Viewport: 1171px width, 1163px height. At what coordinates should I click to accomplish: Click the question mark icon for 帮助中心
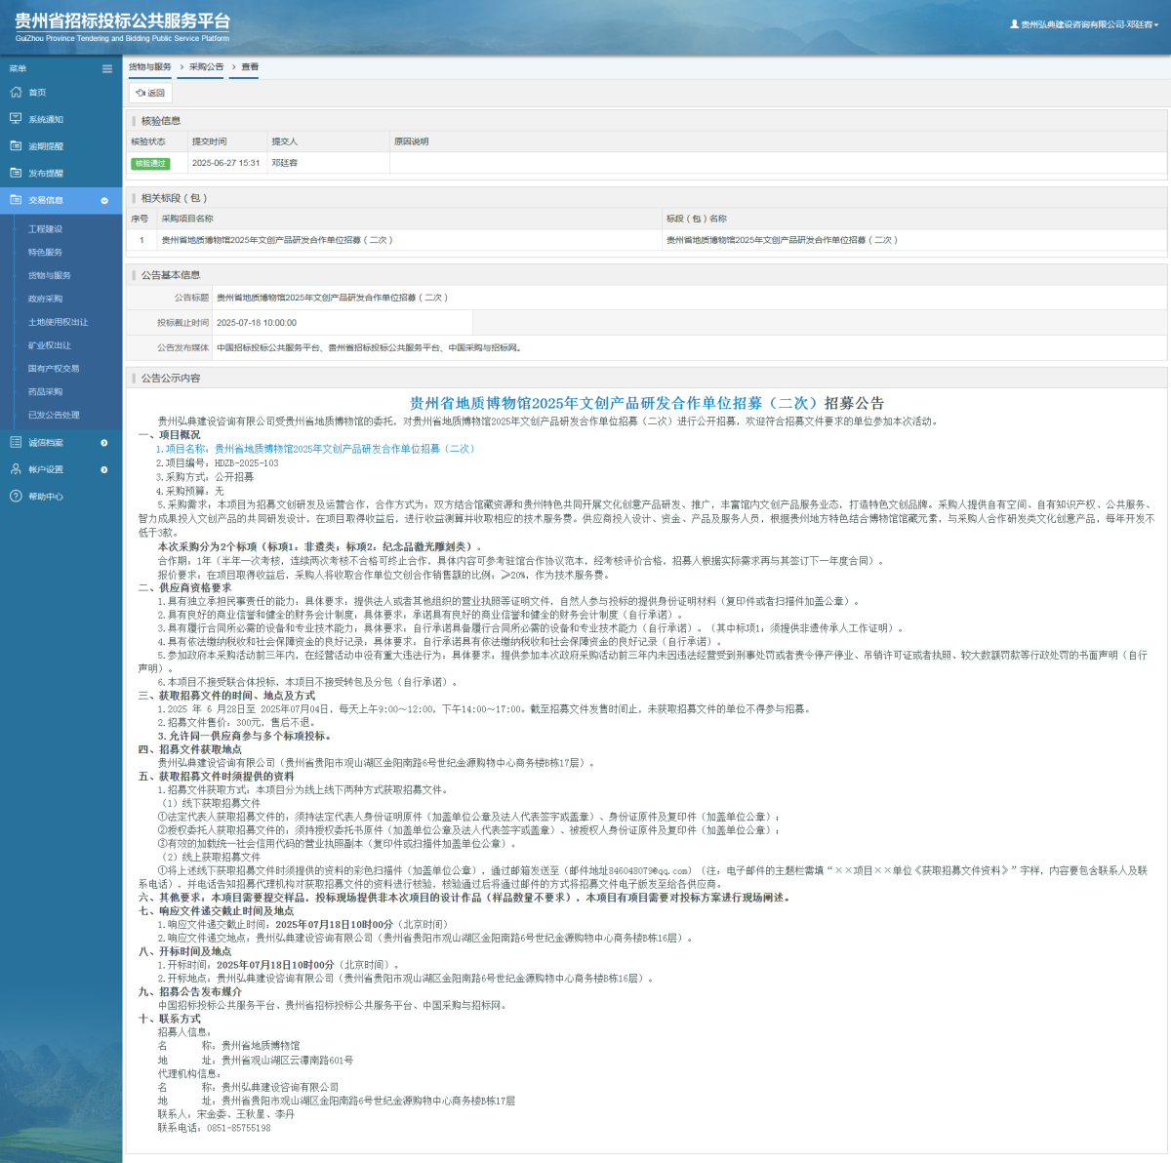tap(16, 496)
